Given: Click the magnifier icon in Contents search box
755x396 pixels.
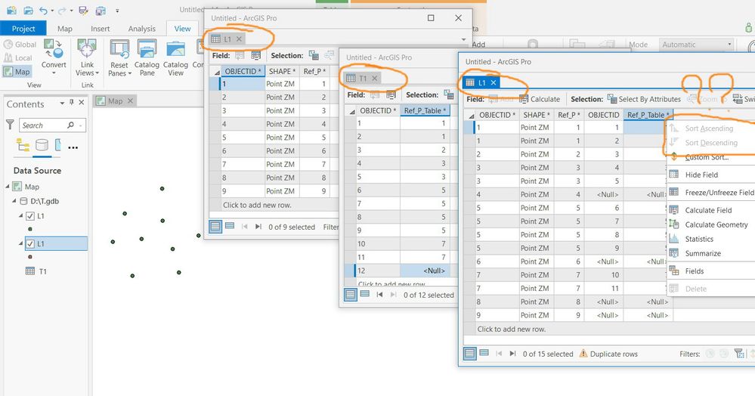Looking at the screenshot, I should point(71,125).
